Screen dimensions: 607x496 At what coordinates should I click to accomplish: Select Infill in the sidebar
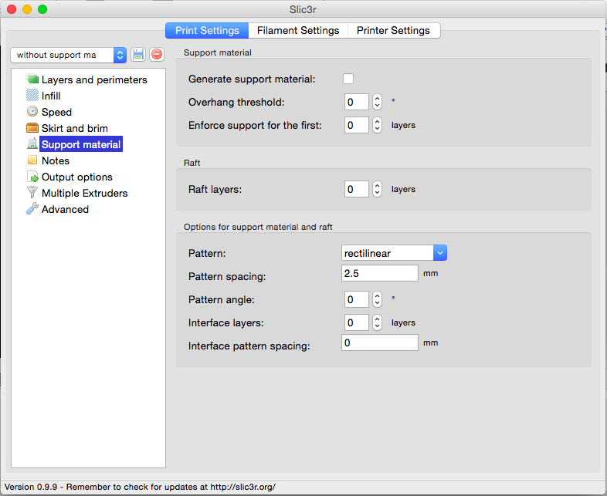(51, 96)
